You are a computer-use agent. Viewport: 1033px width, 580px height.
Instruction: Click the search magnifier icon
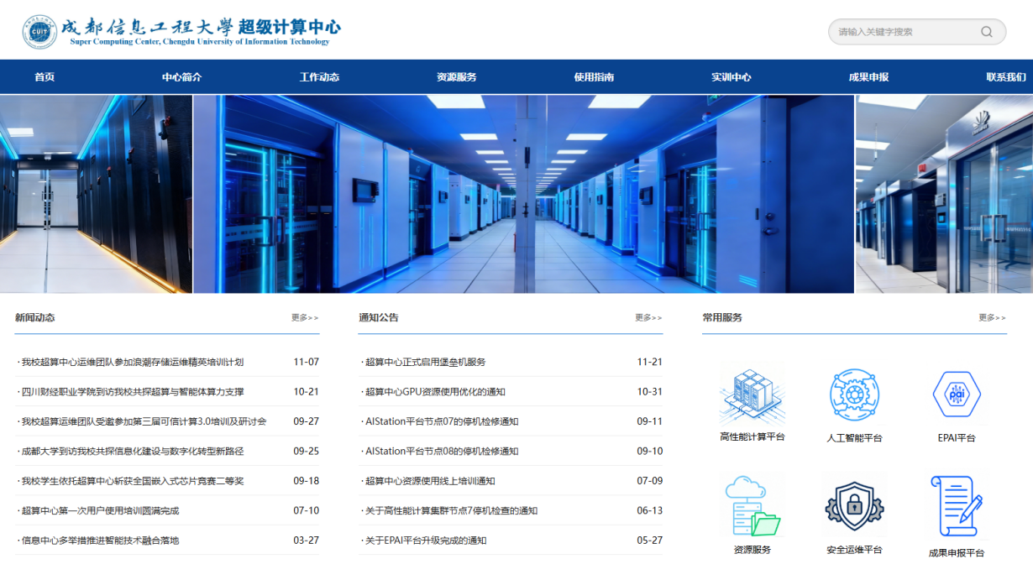(986, 32)
